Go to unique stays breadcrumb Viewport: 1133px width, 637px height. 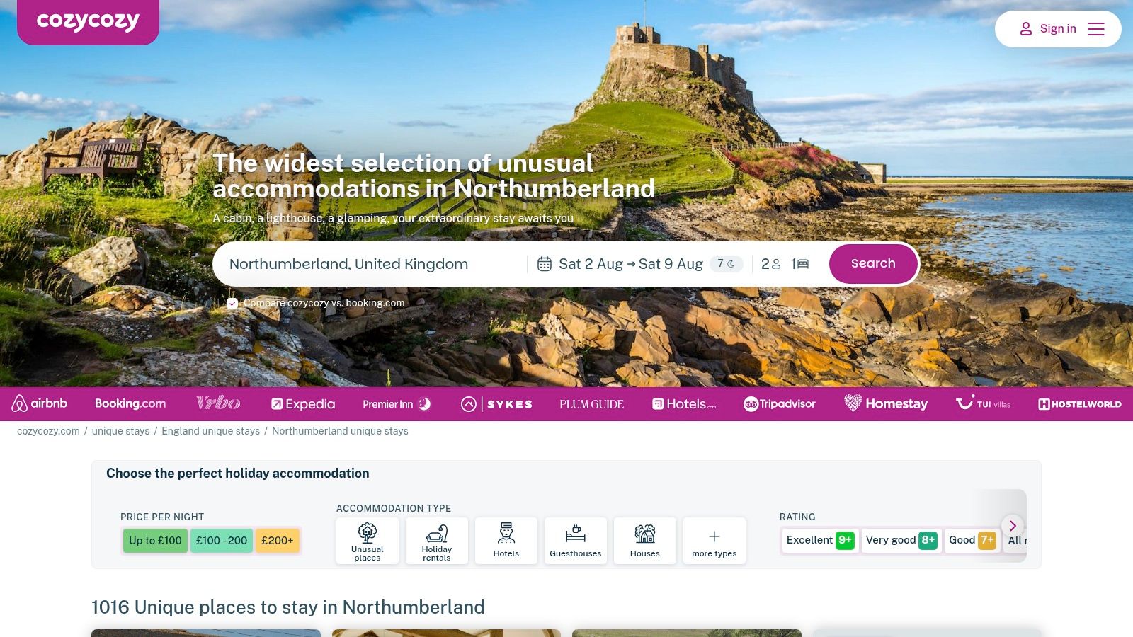(120, 431)
